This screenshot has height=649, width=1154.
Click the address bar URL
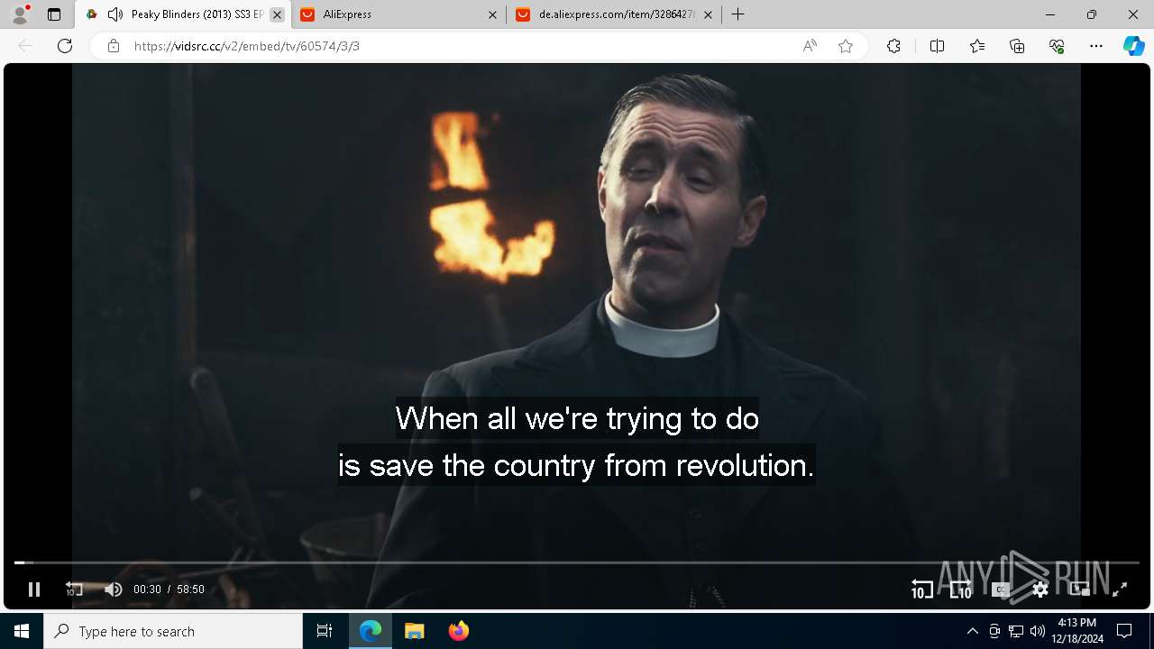[x=247, y=46]
